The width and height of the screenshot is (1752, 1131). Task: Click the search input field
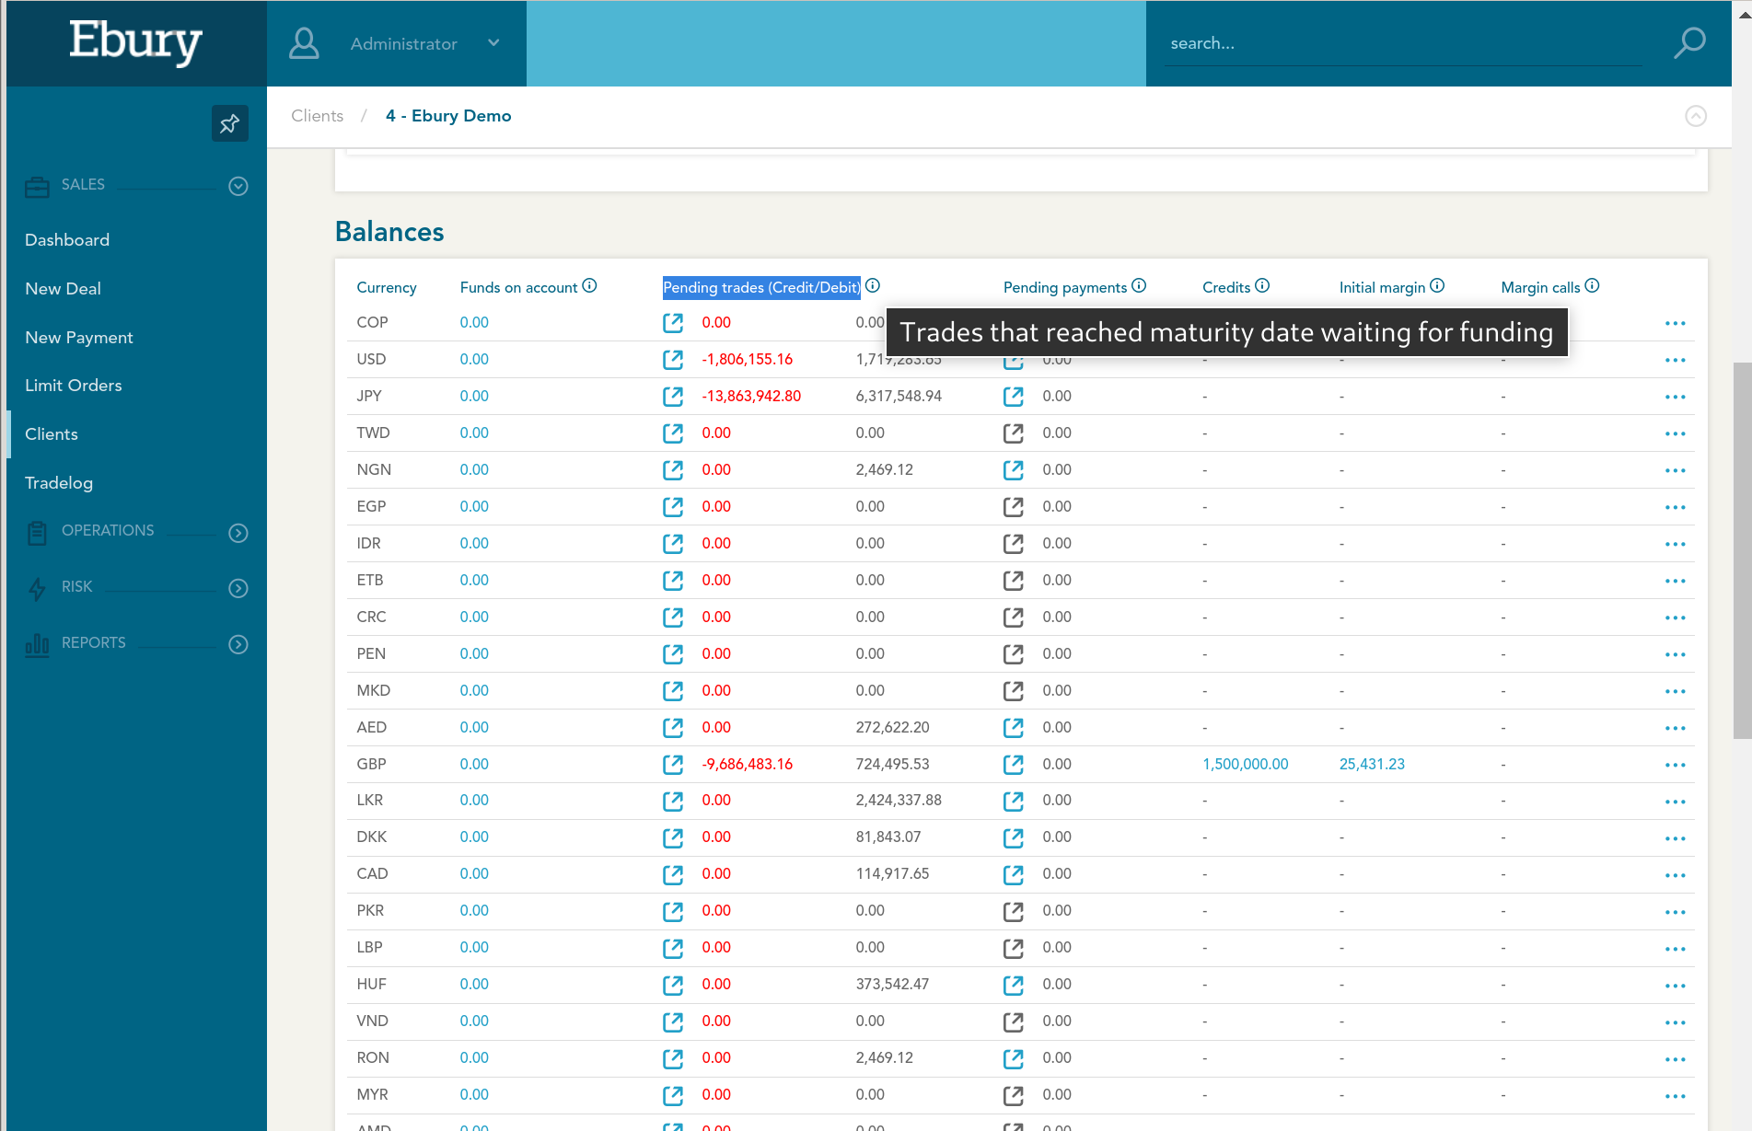1404,43
